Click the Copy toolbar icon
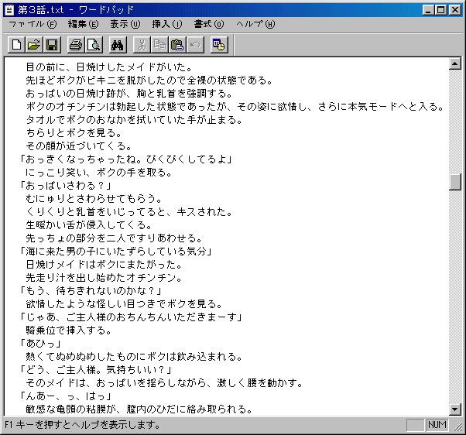Image resolution: width=466 pixels, height=435 pixels. pos(160,45)
